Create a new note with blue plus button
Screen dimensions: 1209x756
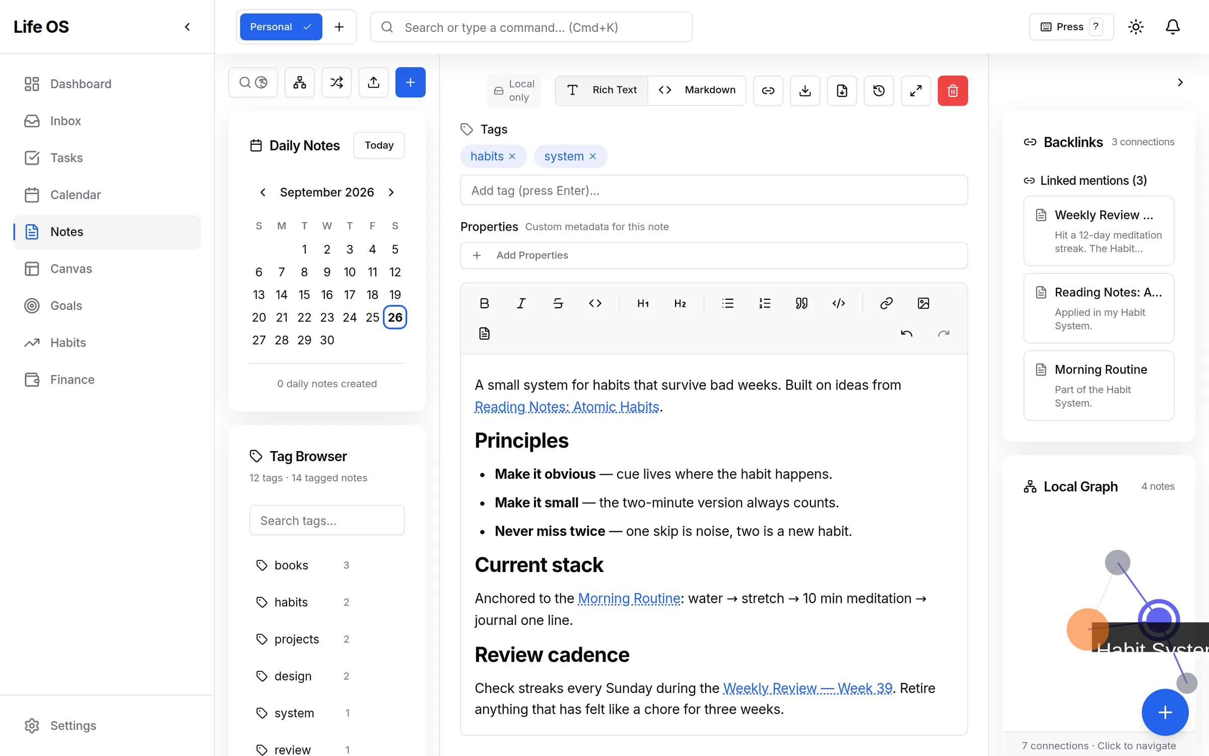[410, 82]
